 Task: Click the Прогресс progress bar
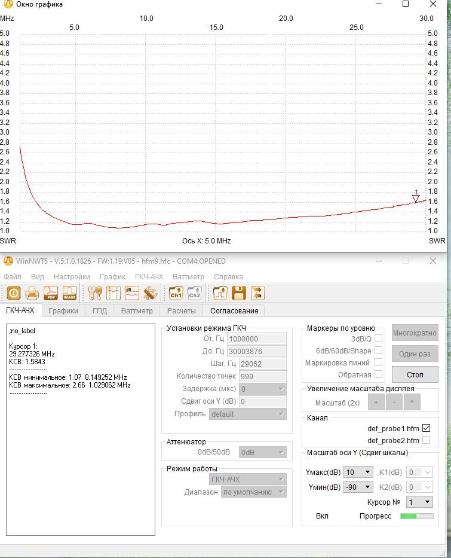click(x=417, y=516)
